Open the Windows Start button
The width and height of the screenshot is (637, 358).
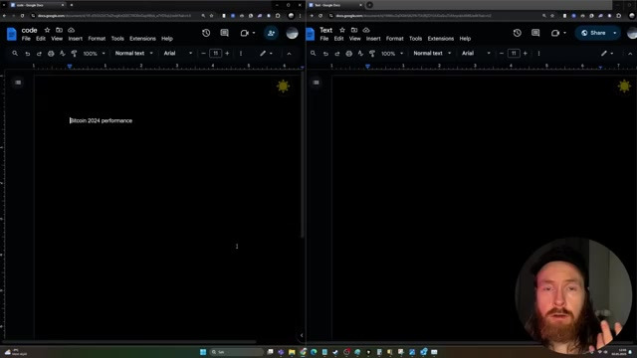(x=203, y=352)
